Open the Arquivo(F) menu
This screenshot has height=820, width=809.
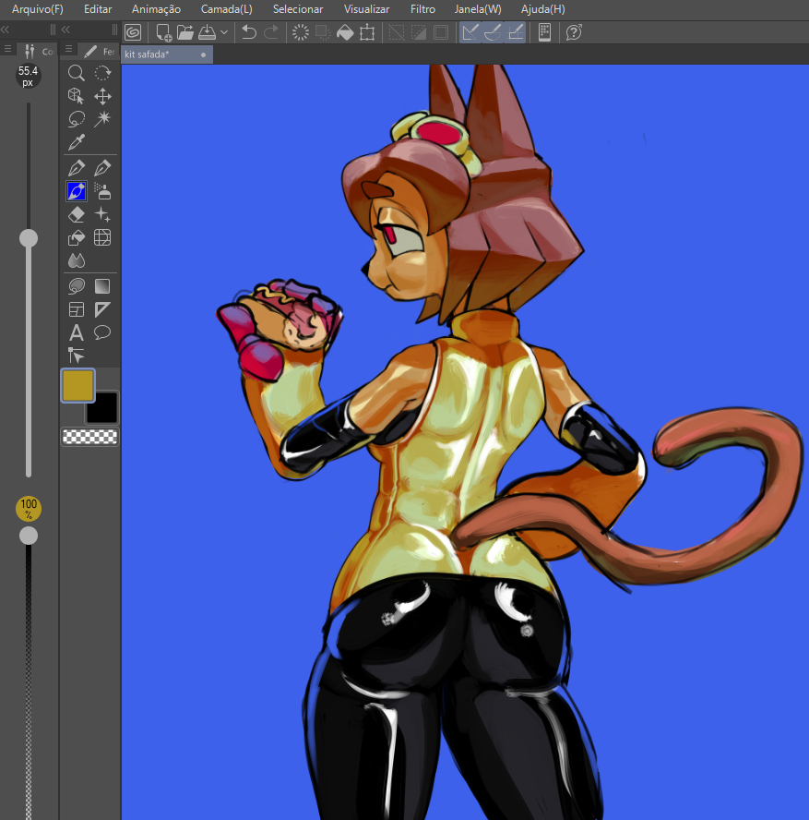pyautogui.click(x=38, y=9)
